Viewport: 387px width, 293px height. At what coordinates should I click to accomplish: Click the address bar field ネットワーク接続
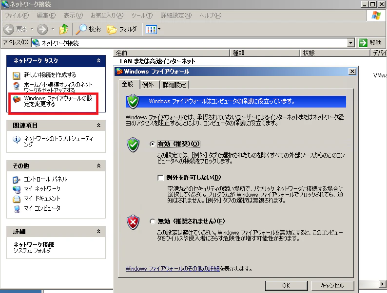coord(190,43)
